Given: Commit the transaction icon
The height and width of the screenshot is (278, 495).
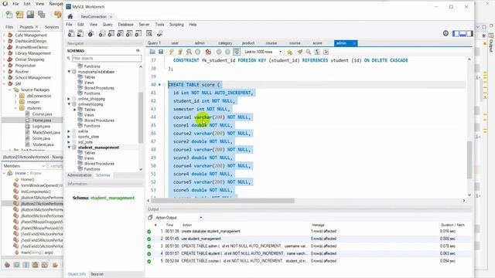Looking at the screenshot, I should click(219, 52).
